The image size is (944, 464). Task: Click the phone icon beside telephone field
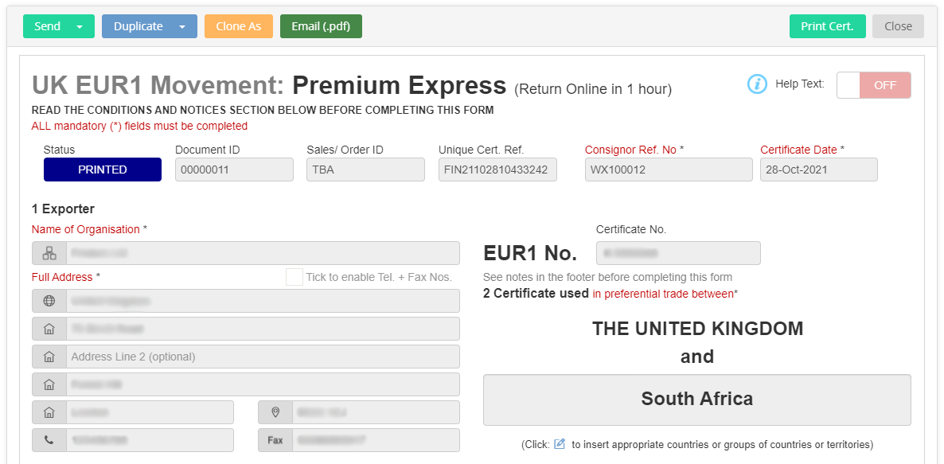tap(49, 440)
